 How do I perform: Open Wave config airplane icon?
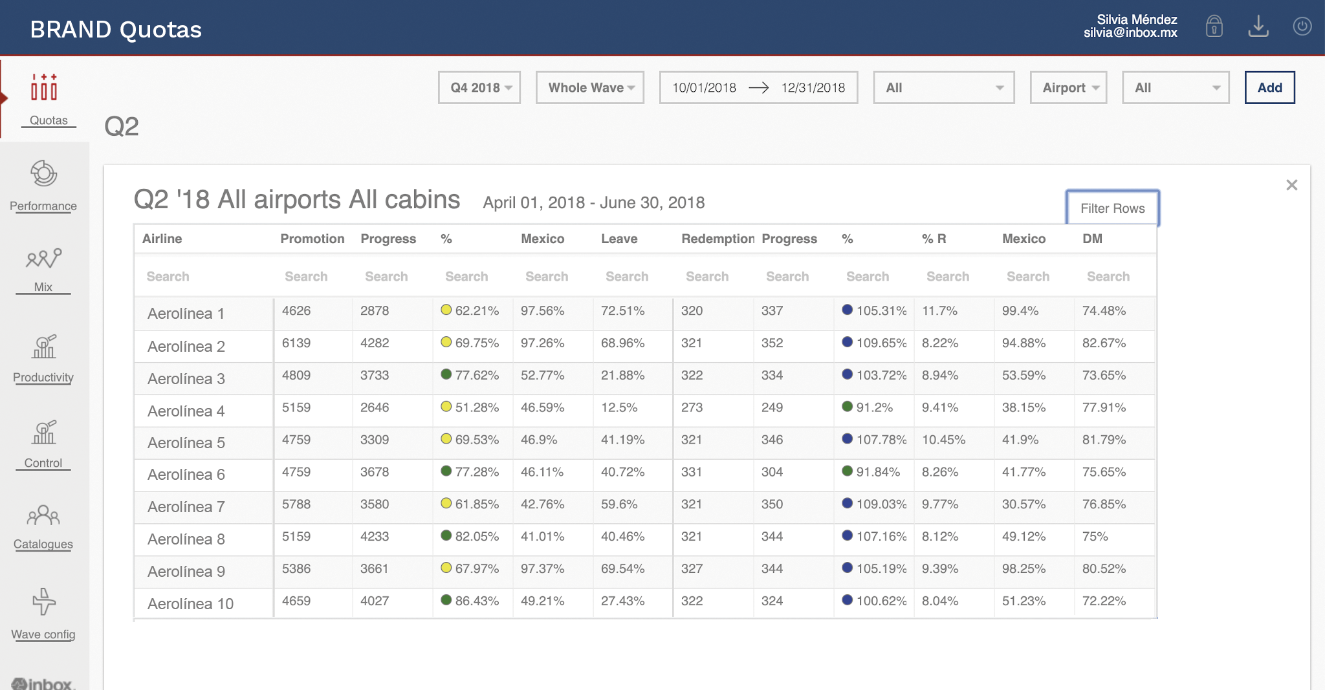pos(43,601)
